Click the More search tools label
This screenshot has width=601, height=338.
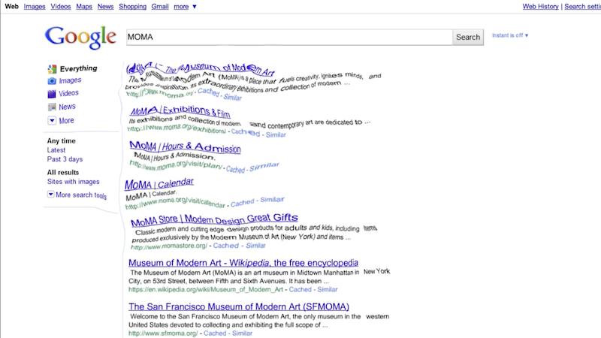(x=81, y=195)
